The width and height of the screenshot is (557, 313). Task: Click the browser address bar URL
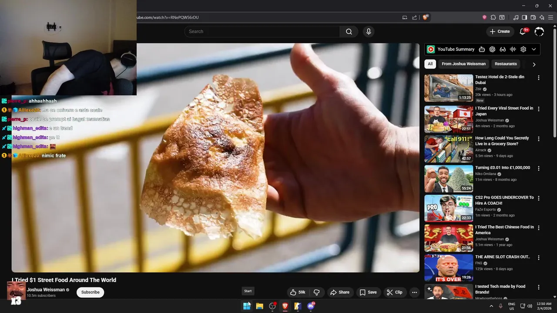(x=168, y=17)
